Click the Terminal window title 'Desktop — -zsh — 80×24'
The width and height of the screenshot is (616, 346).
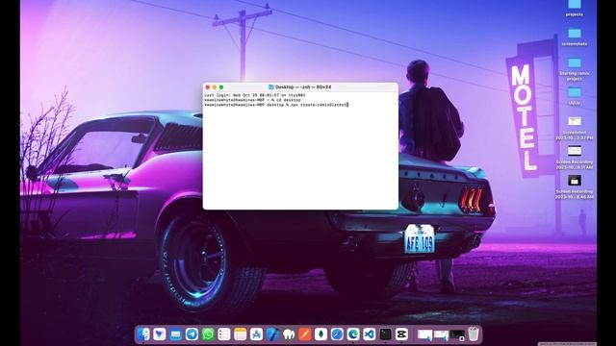(303, 87)
